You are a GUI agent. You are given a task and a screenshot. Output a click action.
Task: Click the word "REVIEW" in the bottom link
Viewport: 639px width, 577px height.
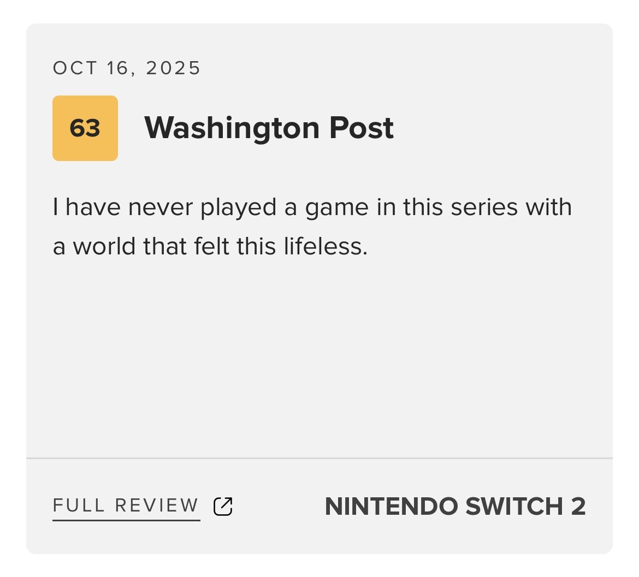(157, 505)
